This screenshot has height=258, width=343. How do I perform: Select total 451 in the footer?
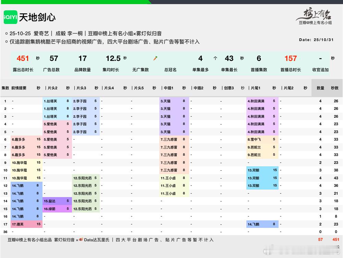tap(335, 240)
